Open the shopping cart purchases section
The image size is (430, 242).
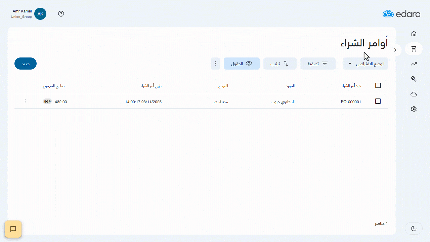pyautogui.click(x=414, y=49)
